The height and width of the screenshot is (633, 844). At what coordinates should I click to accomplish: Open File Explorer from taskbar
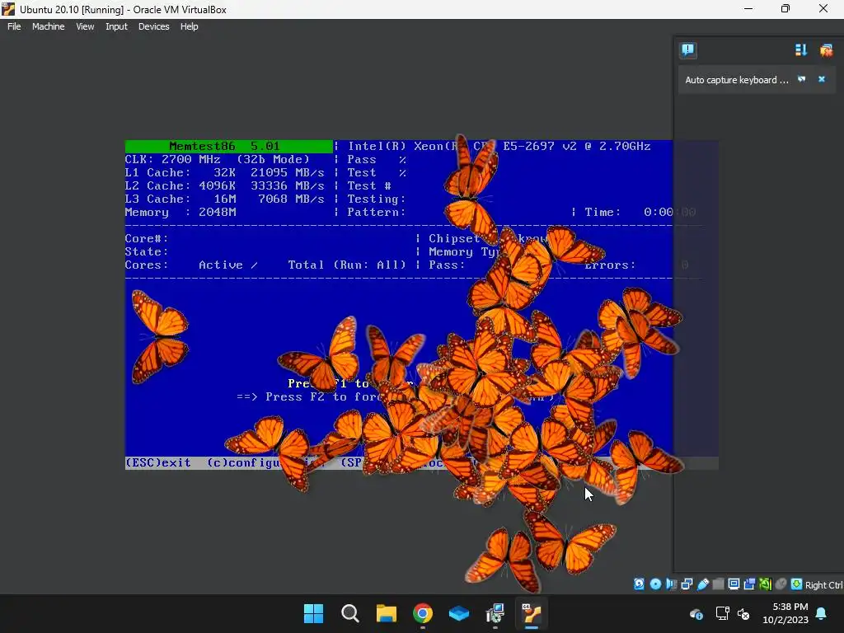(x=387, y=613)
